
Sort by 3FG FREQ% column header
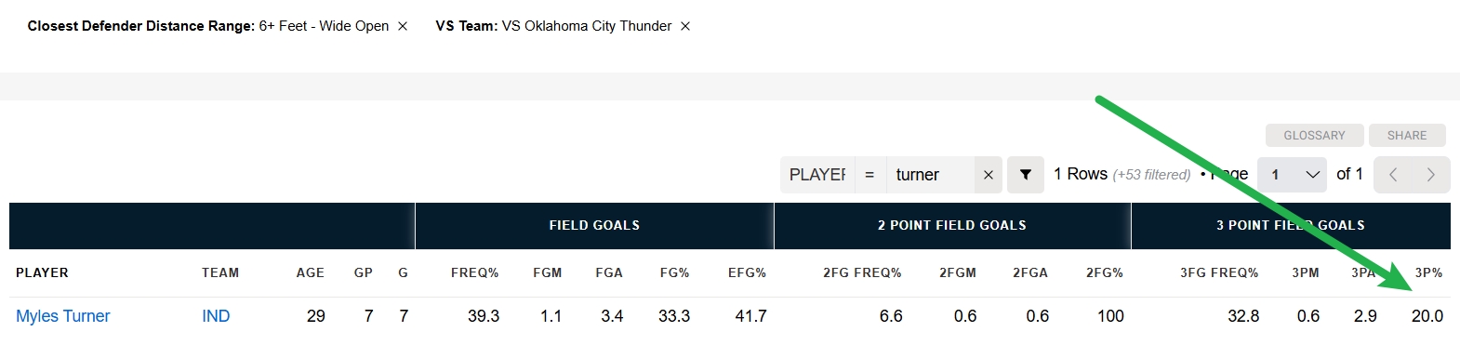(1219, 272)
